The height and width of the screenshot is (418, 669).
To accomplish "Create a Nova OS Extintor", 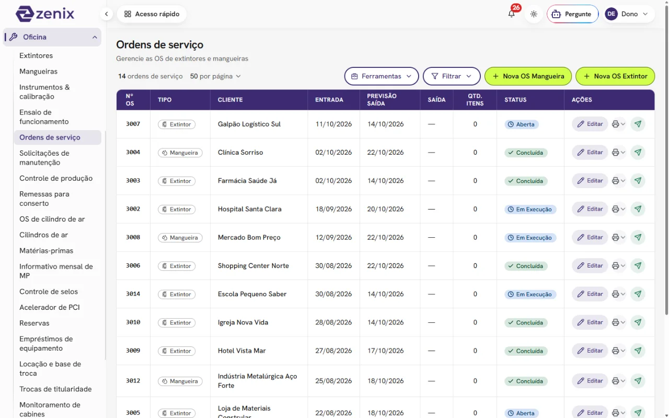I will coord(615,76).
